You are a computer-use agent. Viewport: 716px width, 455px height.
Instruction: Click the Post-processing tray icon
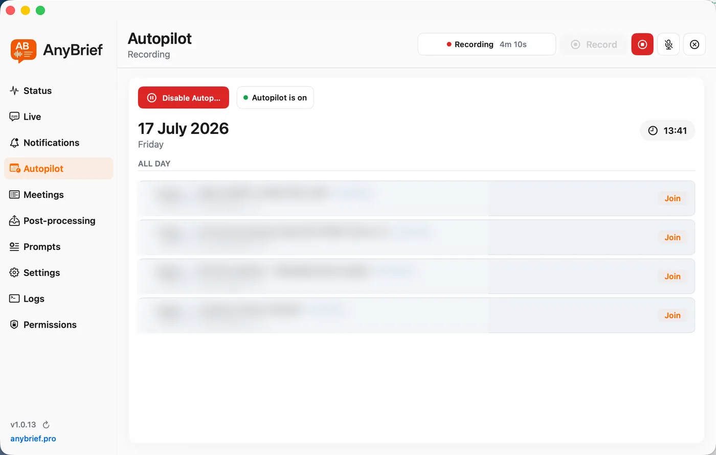point(14,221)
